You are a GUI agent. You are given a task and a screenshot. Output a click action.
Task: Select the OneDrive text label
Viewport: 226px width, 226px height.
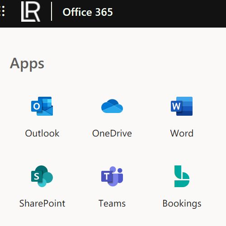112,133
